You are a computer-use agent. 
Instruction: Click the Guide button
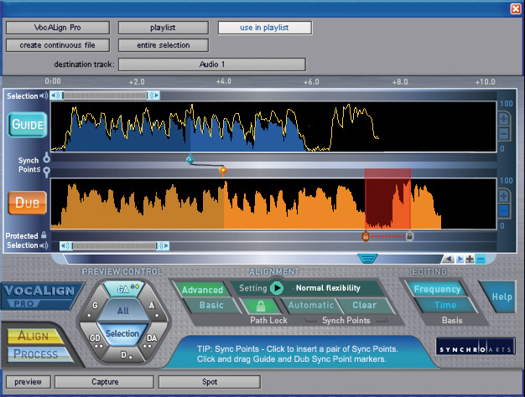(28, 125)
